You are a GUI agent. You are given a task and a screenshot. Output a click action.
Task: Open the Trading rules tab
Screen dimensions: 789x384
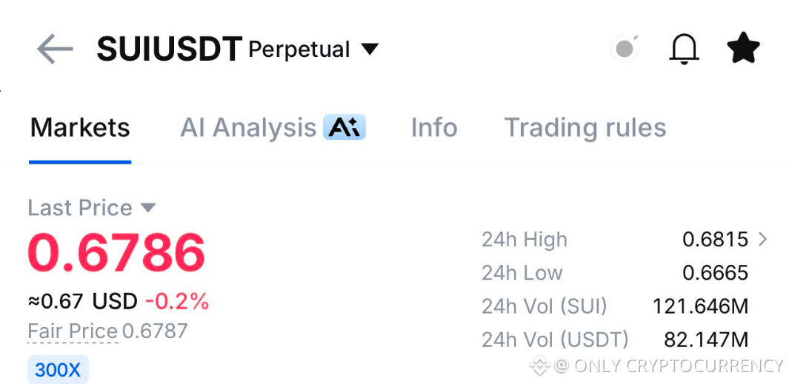585,128
